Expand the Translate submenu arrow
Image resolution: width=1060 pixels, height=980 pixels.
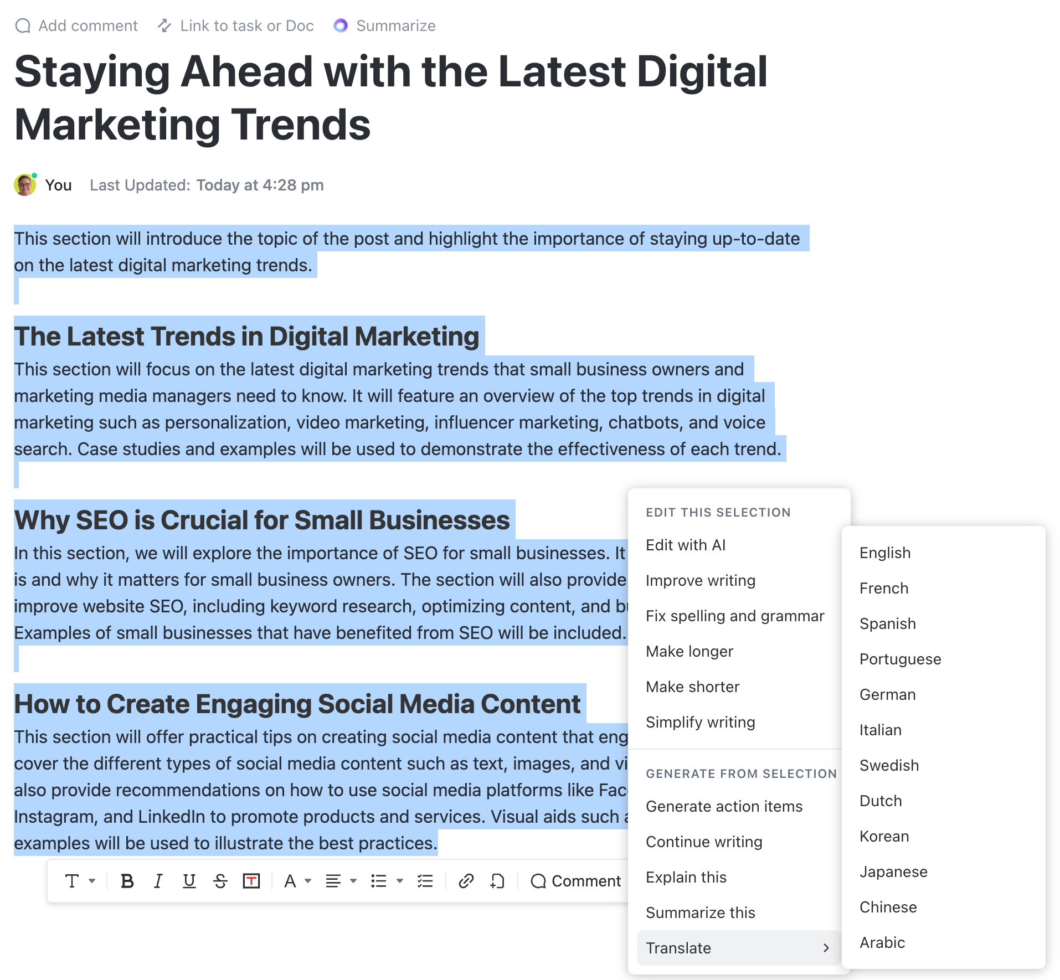pos(826,948)
